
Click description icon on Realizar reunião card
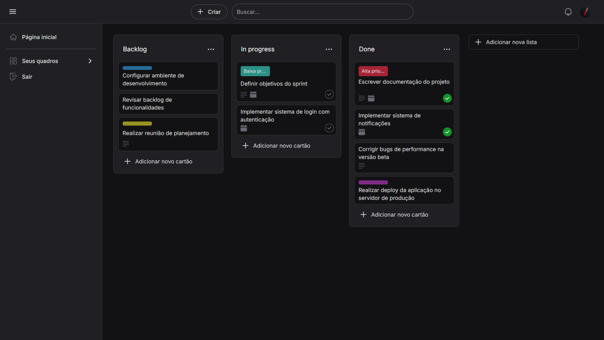coord(126,144)
